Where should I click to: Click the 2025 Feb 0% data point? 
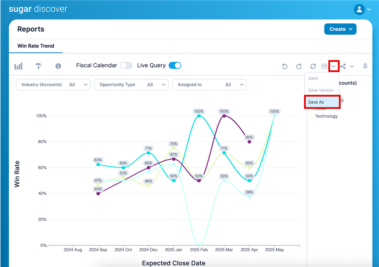(x=199, y=245)
